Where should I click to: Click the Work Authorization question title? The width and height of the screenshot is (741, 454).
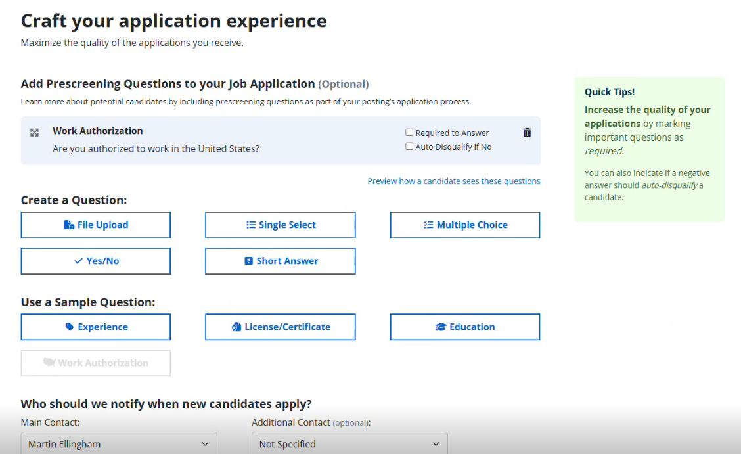[x=98, y=131]
